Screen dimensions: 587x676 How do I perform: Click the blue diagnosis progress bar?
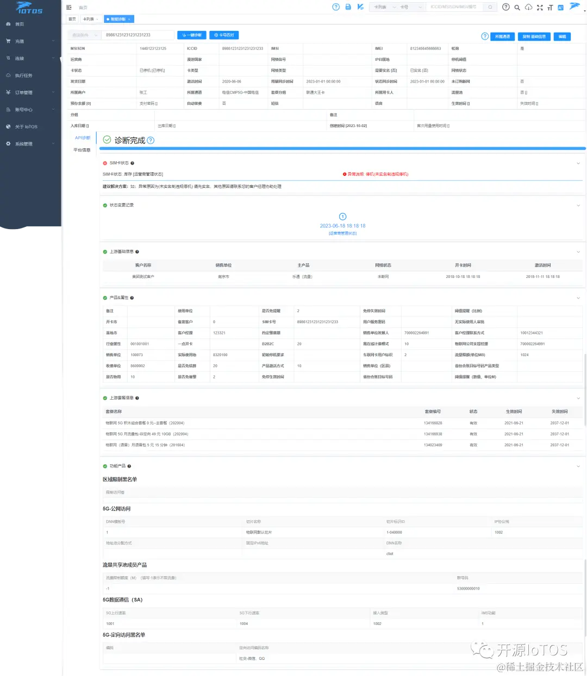(342, 148)
